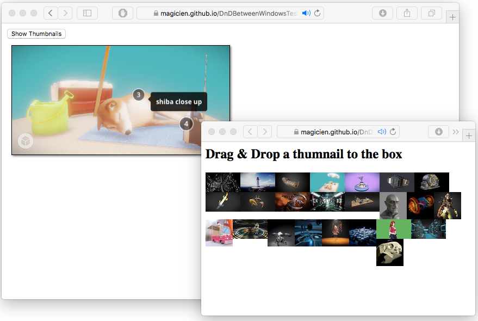Click the rear window's address bar
This screenshot has width=478, height=321.
tap(230, 13)
